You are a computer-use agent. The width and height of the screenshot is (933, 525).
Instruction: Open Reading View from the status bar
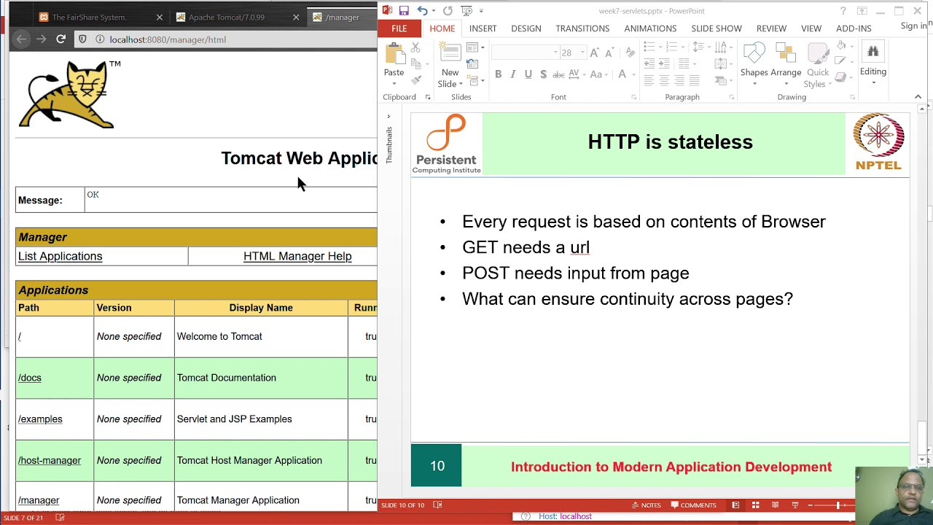[x=775, y=505]
